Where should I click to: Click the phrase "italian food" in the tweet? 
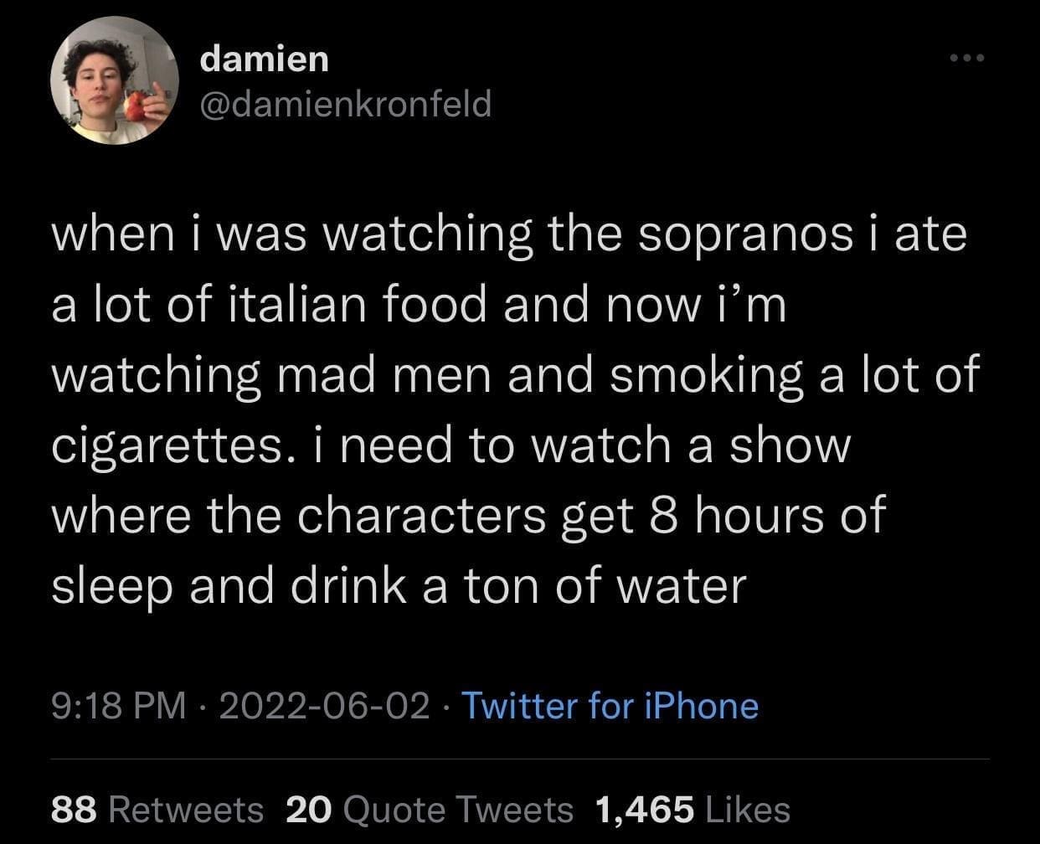(358, 305)
